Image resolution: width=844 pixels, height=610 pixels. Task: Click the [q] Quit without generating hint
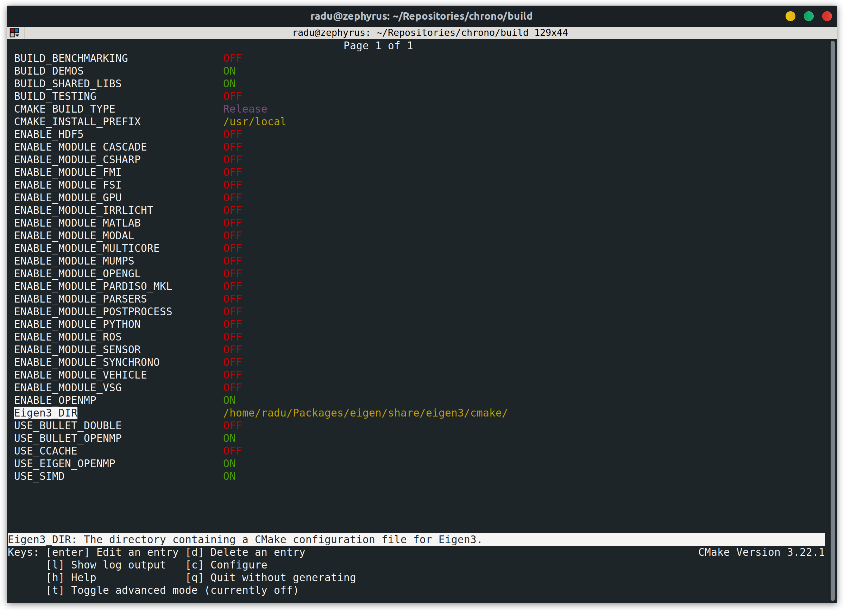[271, 578]
